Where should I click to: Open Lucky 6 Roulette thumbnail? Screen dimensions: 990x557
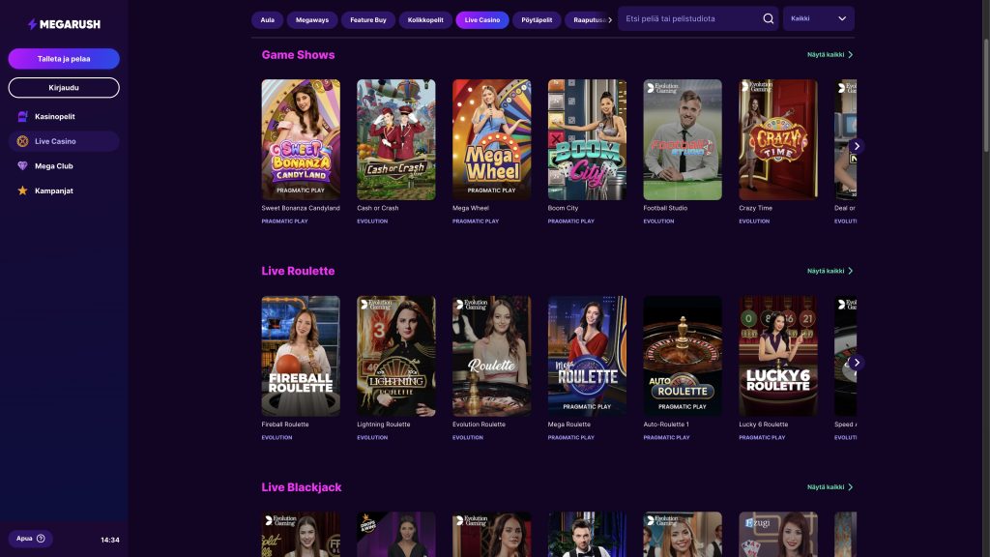[x=778, y=356]
